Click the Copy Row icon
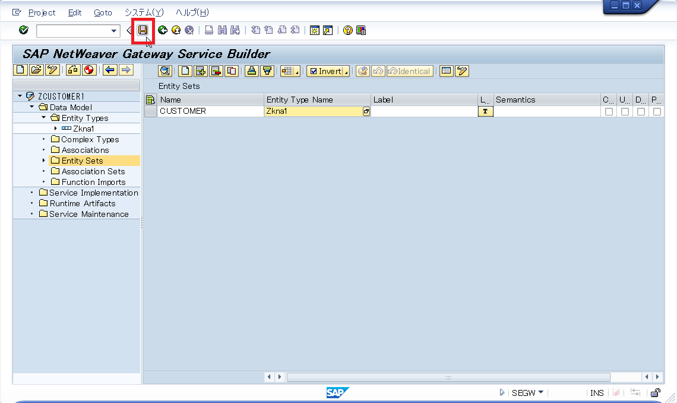Screen dimensions: 677x403 pyautogui.click(x=232, y=71)
